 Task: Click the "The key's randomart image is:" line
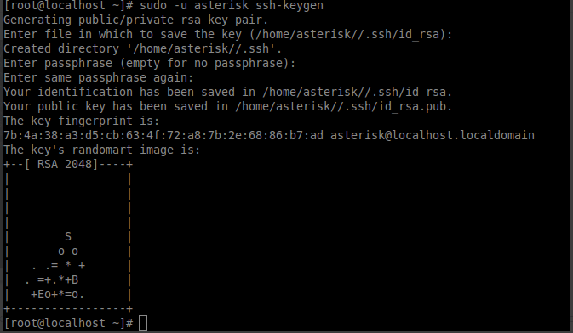coord(102,150)
